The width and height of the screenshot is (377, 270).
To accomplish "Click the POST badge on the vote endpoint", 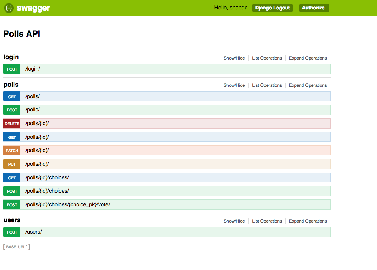I will [x=12, y=204].
